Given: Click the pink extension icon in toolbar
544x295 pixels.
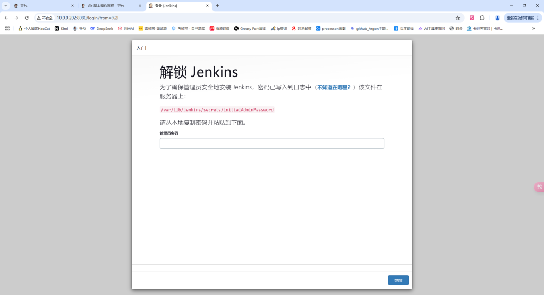Looking at the screenshot, I should click(472, 18).
